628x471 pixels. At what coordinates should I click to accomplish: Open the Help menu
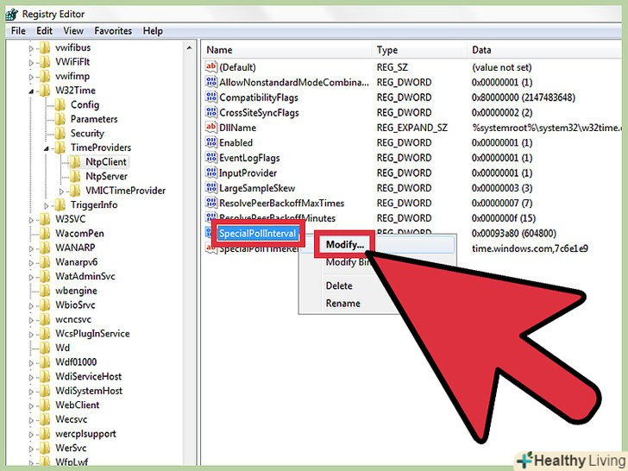(153, 31)
